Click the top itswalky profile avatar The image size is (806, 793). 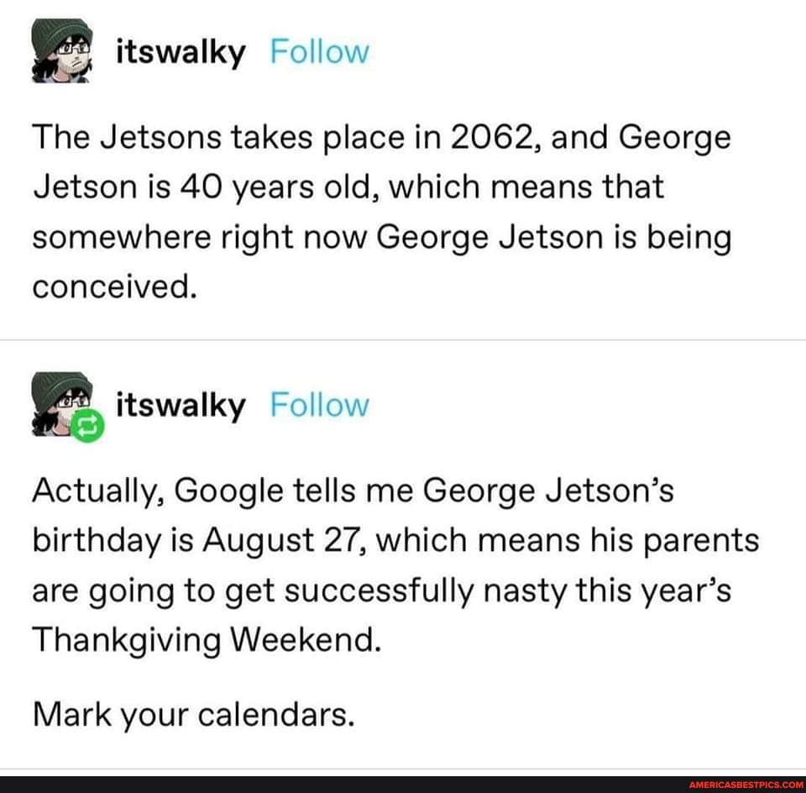tap(62, 51)
